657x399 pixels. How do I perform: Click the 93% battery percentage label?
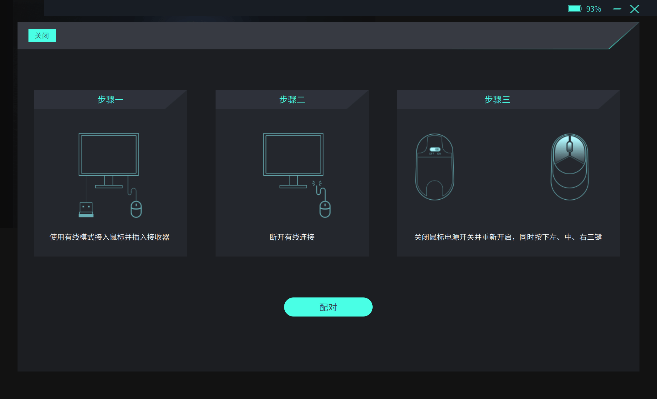[x=593, y=8]
